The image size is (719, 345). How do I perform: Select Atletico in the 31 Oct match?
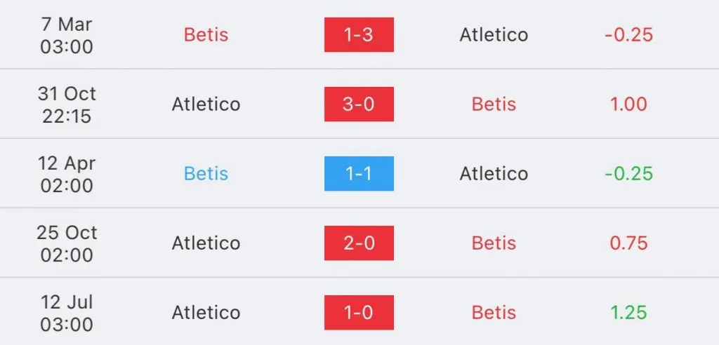(206, 104)
